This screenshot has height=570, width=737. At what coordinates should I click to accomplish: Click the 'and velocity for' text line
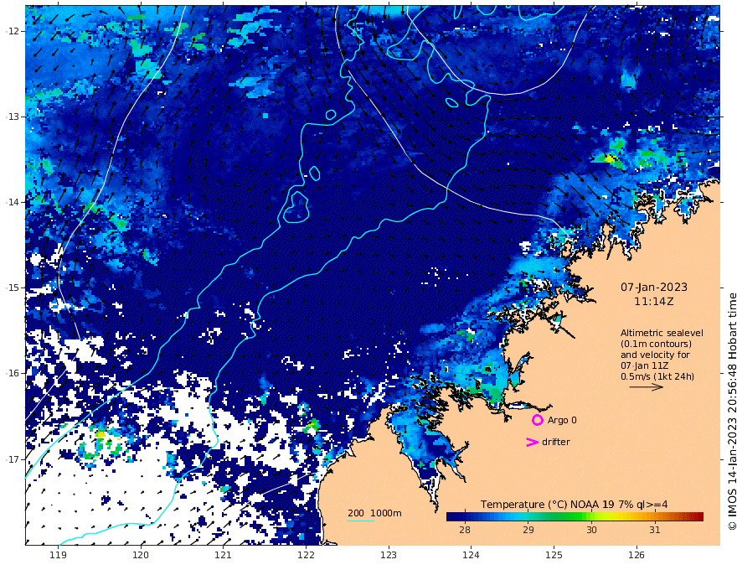655,355
